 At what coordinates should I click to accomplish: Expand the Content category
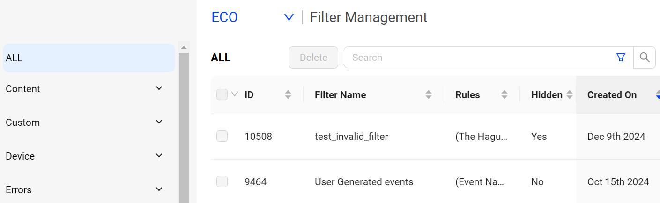coord(159,88)
